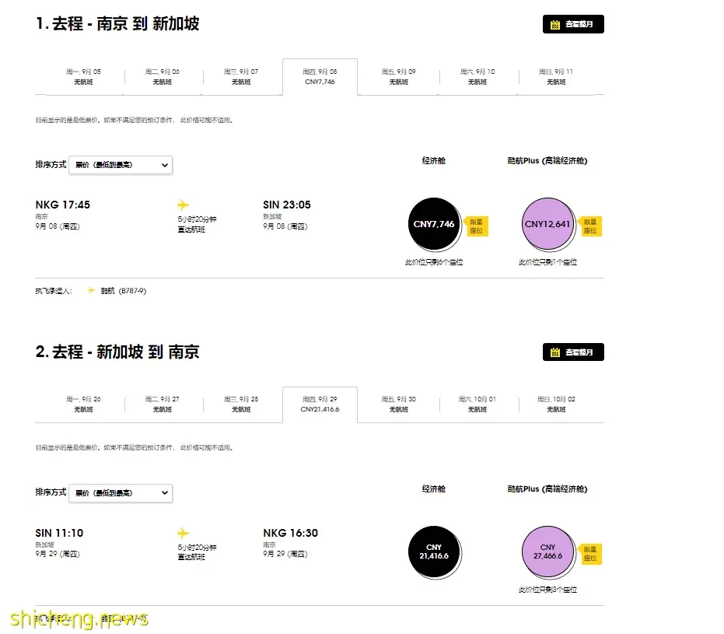Viewport: 724px width, 634px height.
Task: Select Friday Sept 30 date tab
Action: point(398,404)
